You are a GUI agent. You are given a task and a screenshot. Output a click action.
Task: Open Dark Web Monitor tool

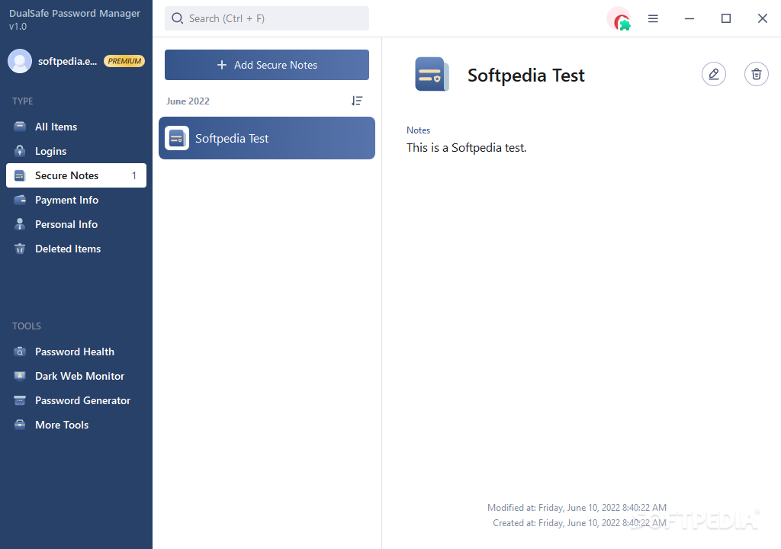coord(76,376)
